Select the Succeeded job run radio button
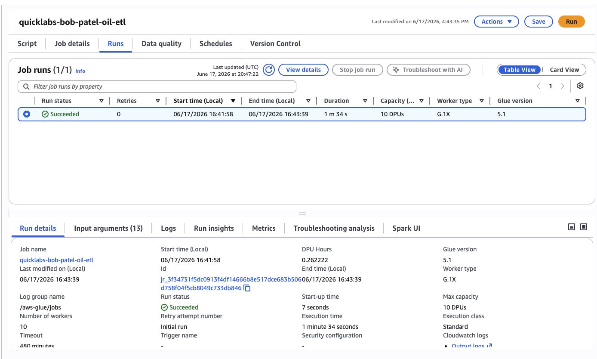The height and width of the screenshot is (359, 597). [x=27, y=114]
